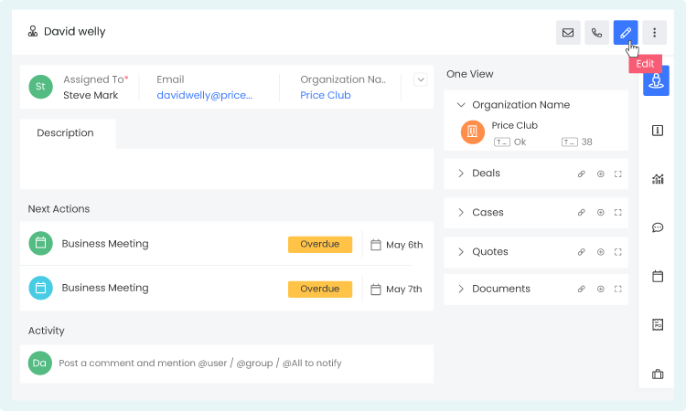Expand the Deals section

pyautogui.click(x=461, y=174)
